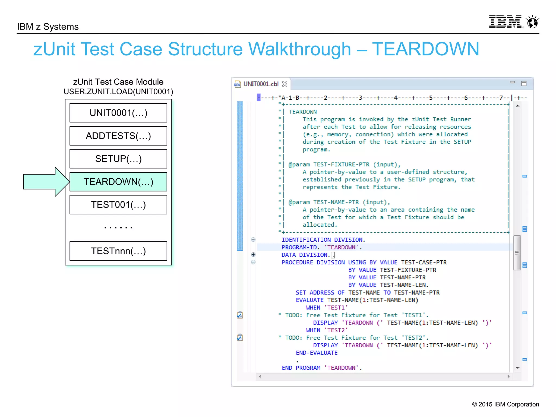The height and width of the screenshot is (417, 556).
Task: Collapse the PROCEDURE DIVISION section
Action: [253, 262]
